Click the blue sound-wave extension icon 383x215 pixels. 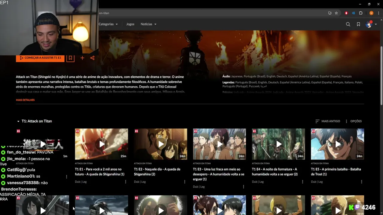pos(353,13)
